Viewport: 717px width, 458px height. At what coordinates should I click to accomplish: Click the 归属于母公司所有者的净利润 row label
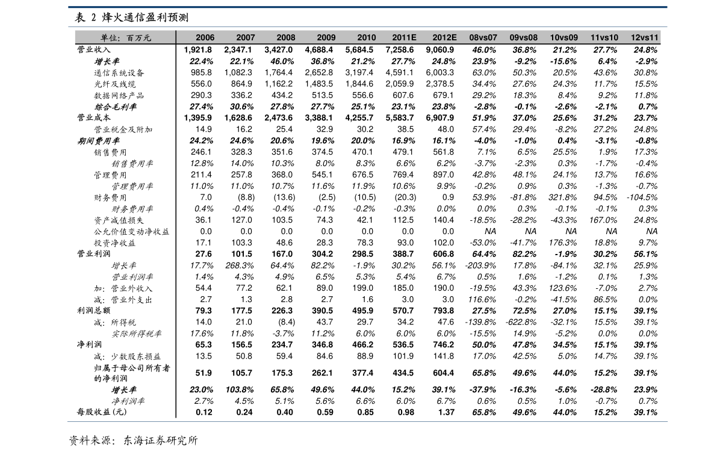132,373
